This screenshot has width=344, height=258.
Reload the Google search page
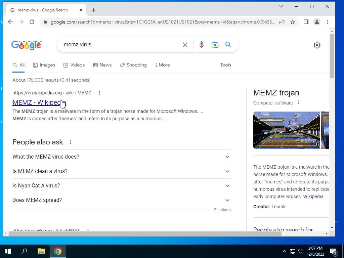point(32,22)
